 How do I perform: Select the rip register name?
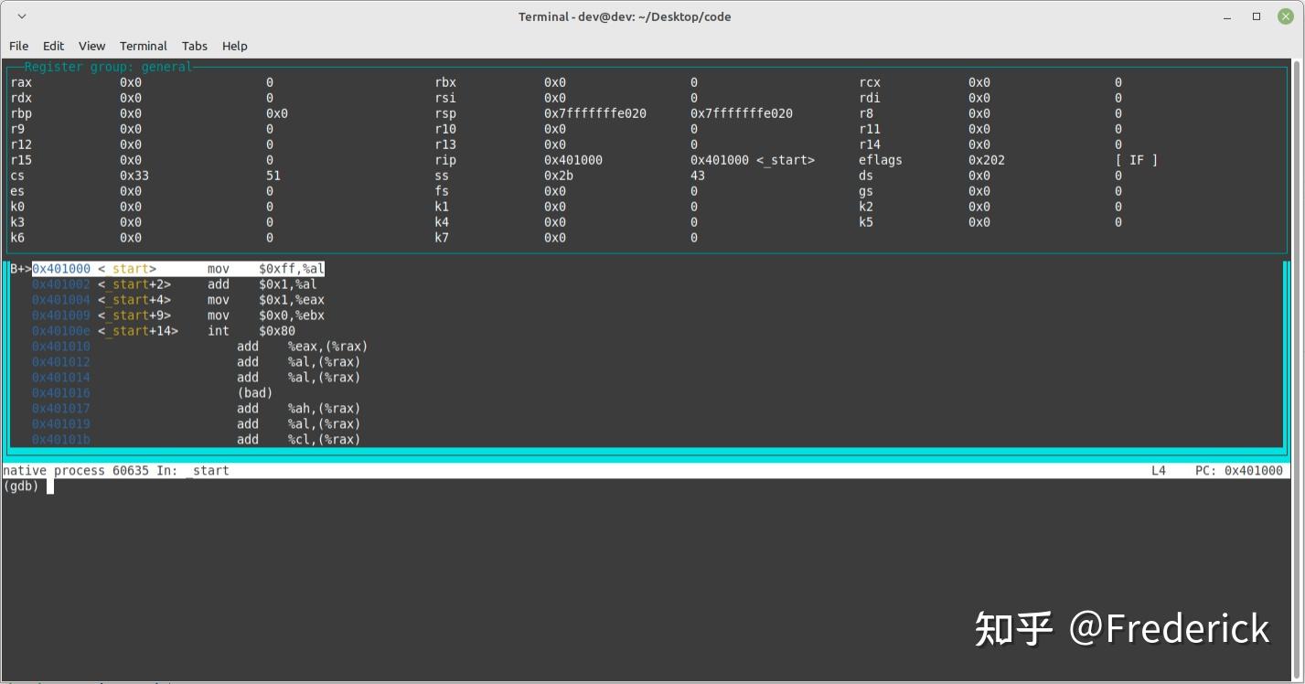[445, 160]
